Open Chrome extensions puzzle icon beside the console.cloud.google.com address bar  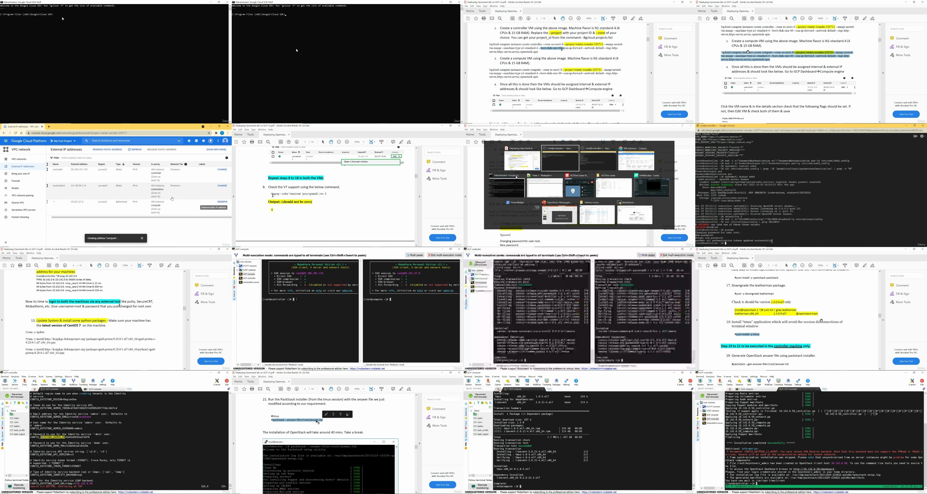point(216,133)
